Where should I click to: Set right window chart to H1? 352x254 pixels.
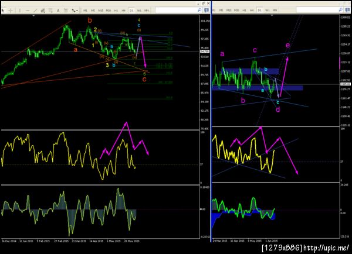point(244,11)
